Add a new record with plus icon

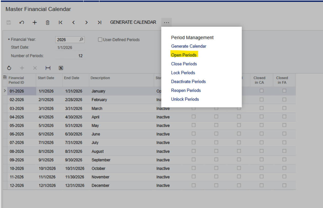point(35,23)
